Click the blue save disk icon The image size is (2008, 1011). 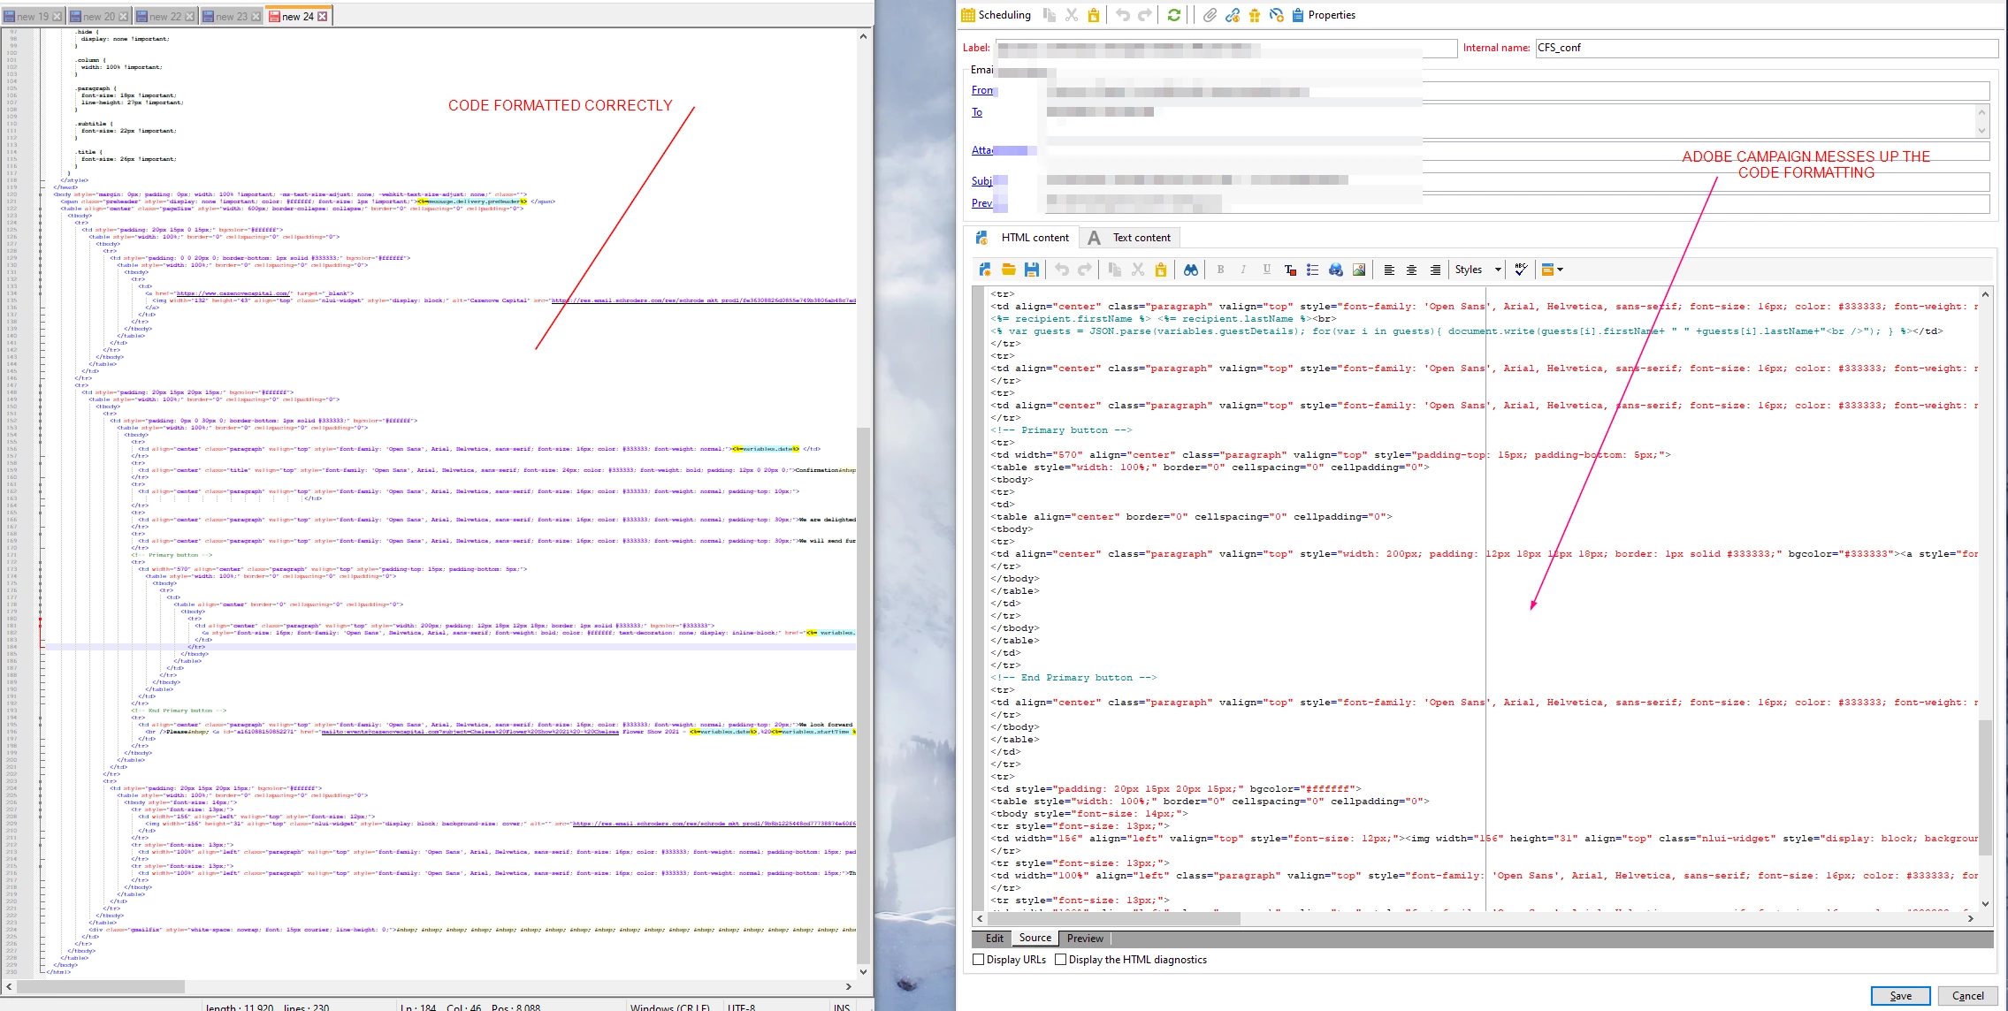click(x=1031, y=270)
